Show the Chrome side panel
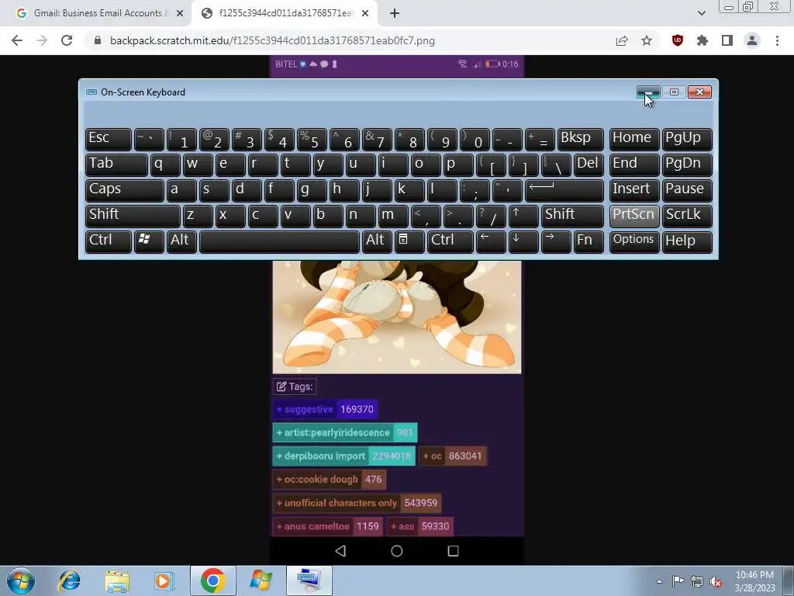 727,40
